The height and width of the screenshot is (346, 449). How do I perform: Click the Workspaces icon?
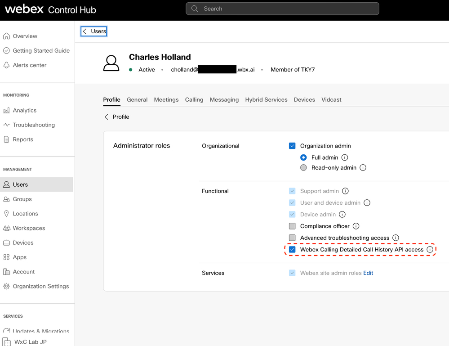point(6,228)
